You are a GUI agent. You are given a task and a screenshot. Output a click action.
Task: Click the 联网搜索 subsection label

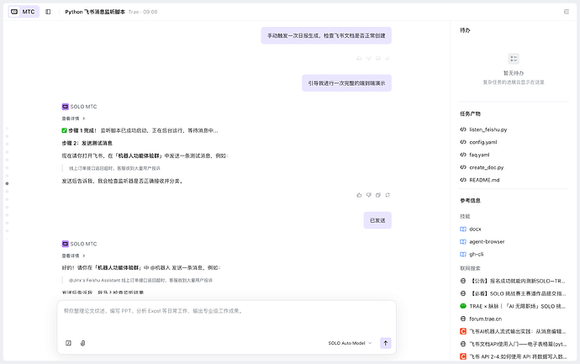470,268
